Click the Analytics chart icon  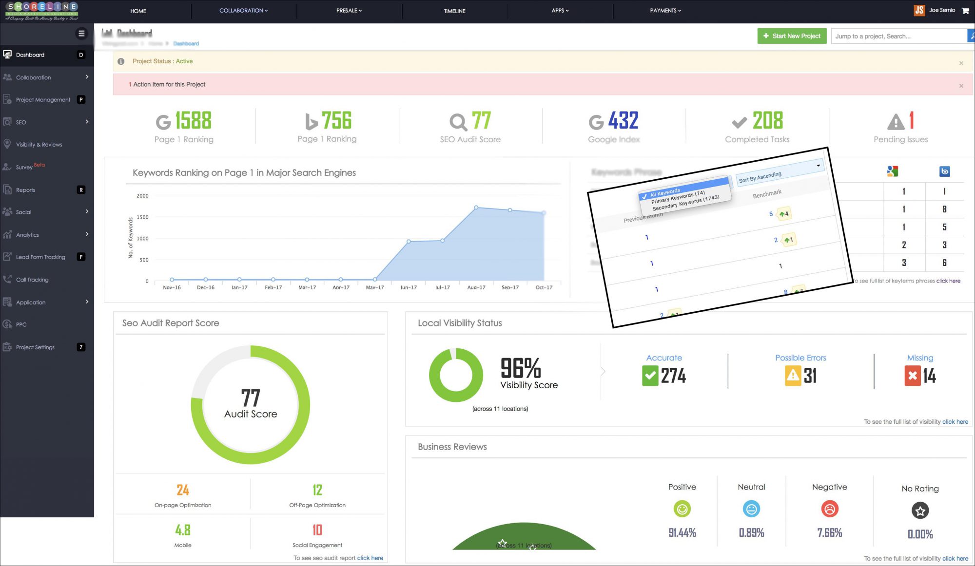pyautogui.click(x=7, y=234)
